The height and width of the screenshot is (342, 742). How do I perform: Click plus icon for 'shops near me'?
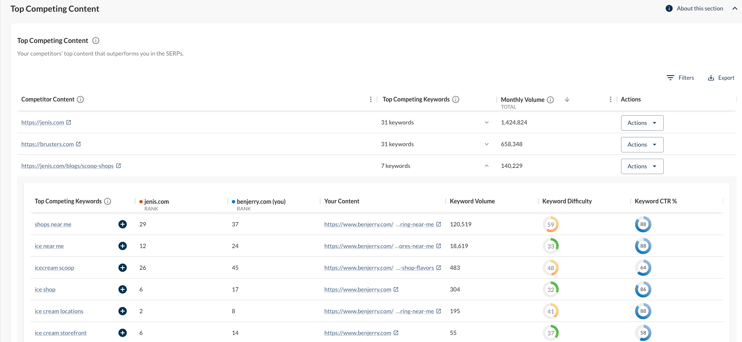(x=123, y=224)
